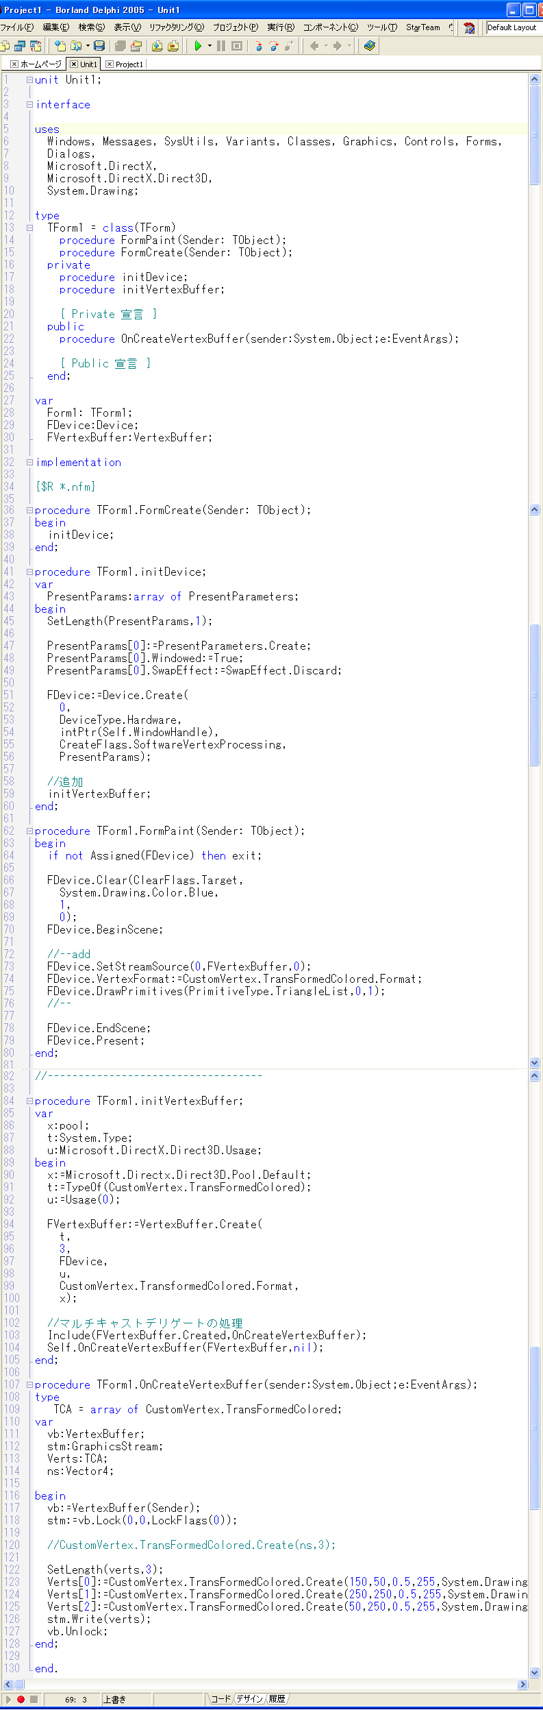This screenshot has width=543, height=1710.
Task: Toggle the 上書き overwrite mode indicator
Action: (x=127, y=1699)
